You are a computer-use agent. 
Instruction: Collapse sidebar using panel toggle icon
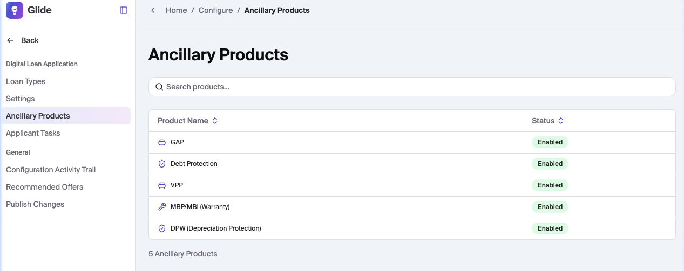pyautogui.click(x=124, y=10)
